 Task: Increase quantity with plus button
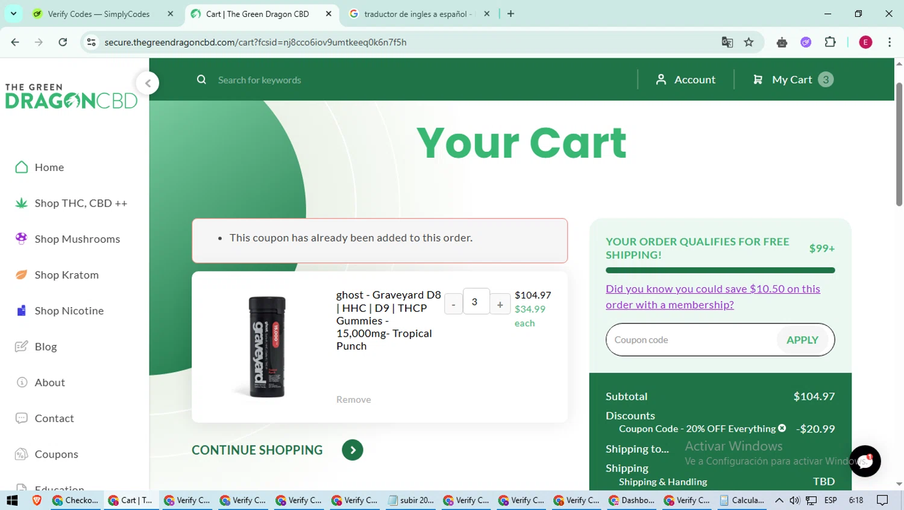pyautogui.click(x=500, y=305)
